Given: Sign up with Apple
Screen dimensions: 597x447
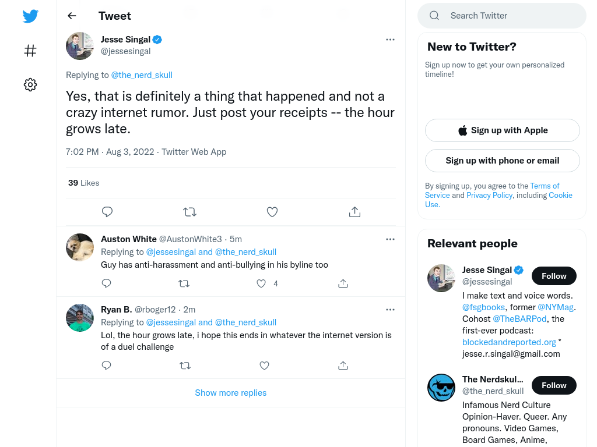Looking at the screenshot, I should 503,130.
